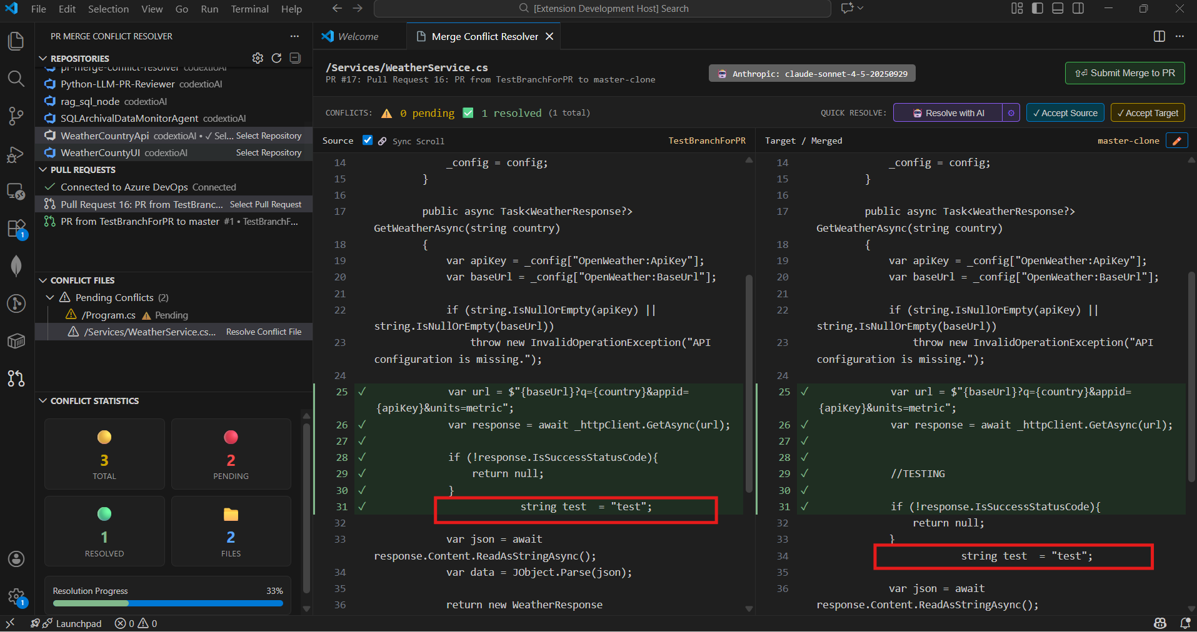Open editor more actions menu
1197x632 pixels.
(x=1179, y=36)
